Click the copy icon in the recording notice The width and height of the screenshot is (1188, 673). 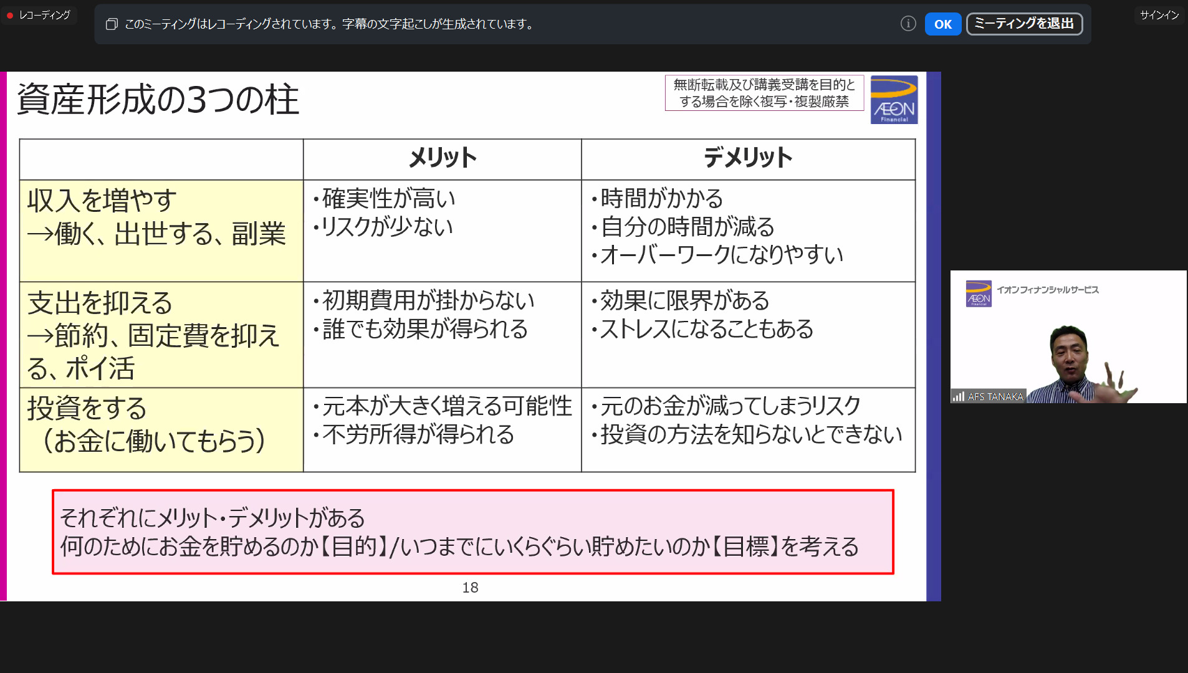[112, 24]
